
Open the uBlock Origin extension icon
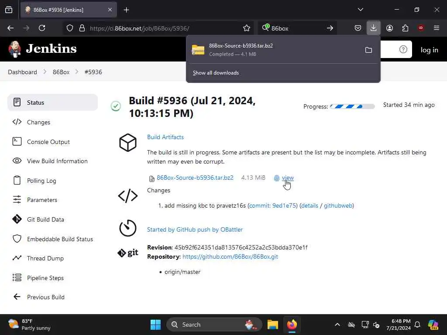coord(421,28)
